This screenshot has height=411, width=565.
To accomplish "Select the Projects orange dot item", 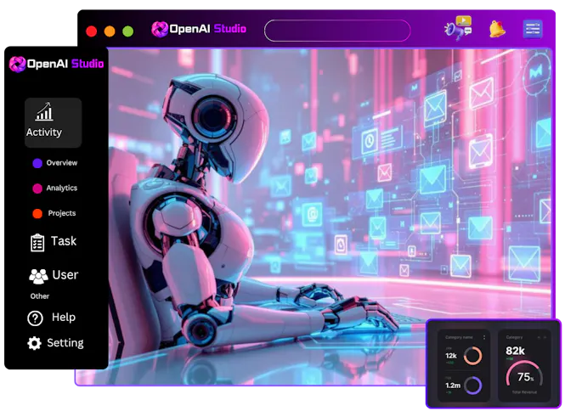I will tap(54, 214).
